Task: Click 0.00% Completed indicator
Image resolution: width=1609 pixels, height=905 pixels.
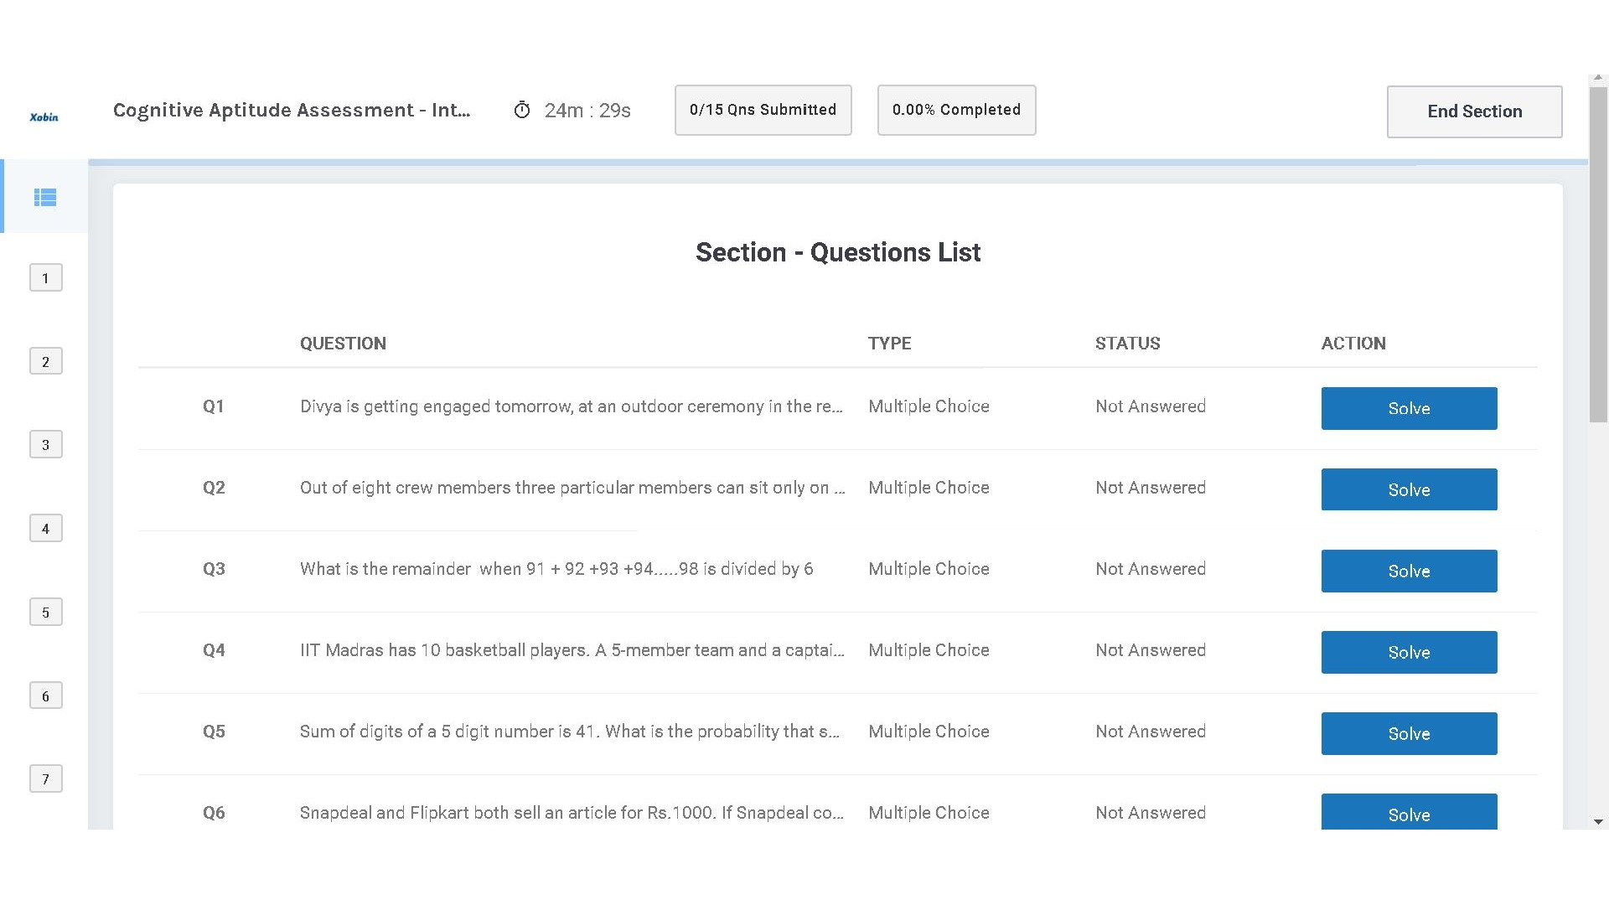Action: pyautogui.click(x=957, y=110)
